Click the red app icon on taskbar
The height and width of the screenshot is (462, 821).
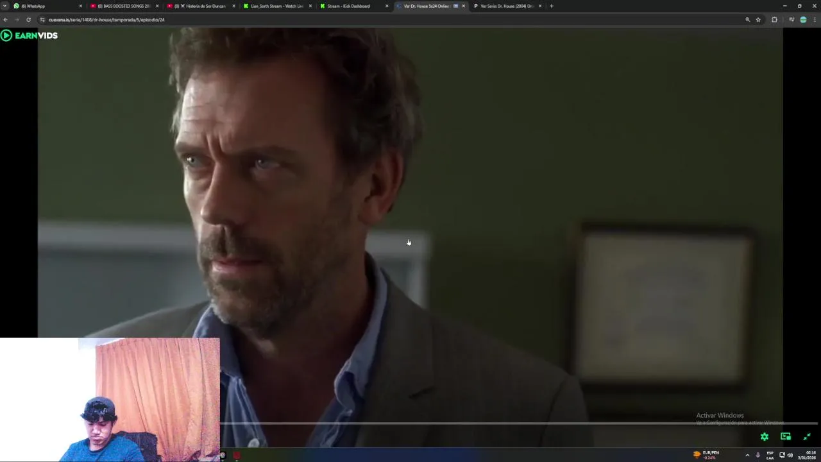pyautogui.click(x=237, y=456)
